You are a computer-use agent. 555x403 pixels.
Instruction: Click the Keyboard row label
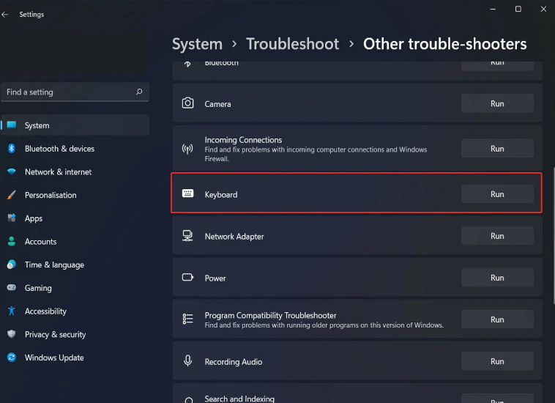[221, 195]
